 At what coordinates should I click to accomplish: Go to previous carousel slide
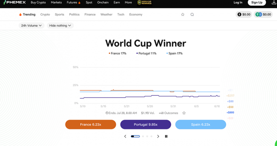point(125,136)
